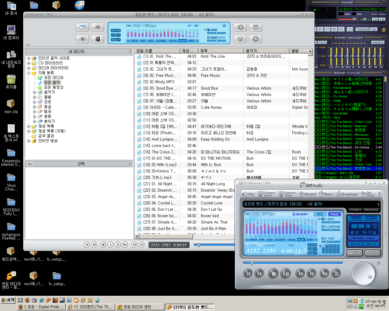The width and height of the screenshot is (389, 311).
Task: Click 음악가 column header
Action: click(x=266, y=51)
